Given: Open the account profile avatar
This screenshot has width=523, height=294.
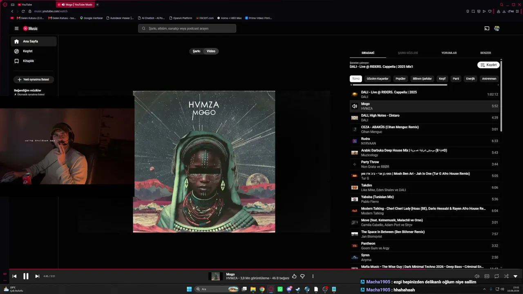Looking at the screenshot, I should point(497,29).
